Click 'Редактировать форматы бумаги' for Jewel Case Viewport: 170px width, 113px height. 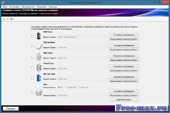pos(124,71)
